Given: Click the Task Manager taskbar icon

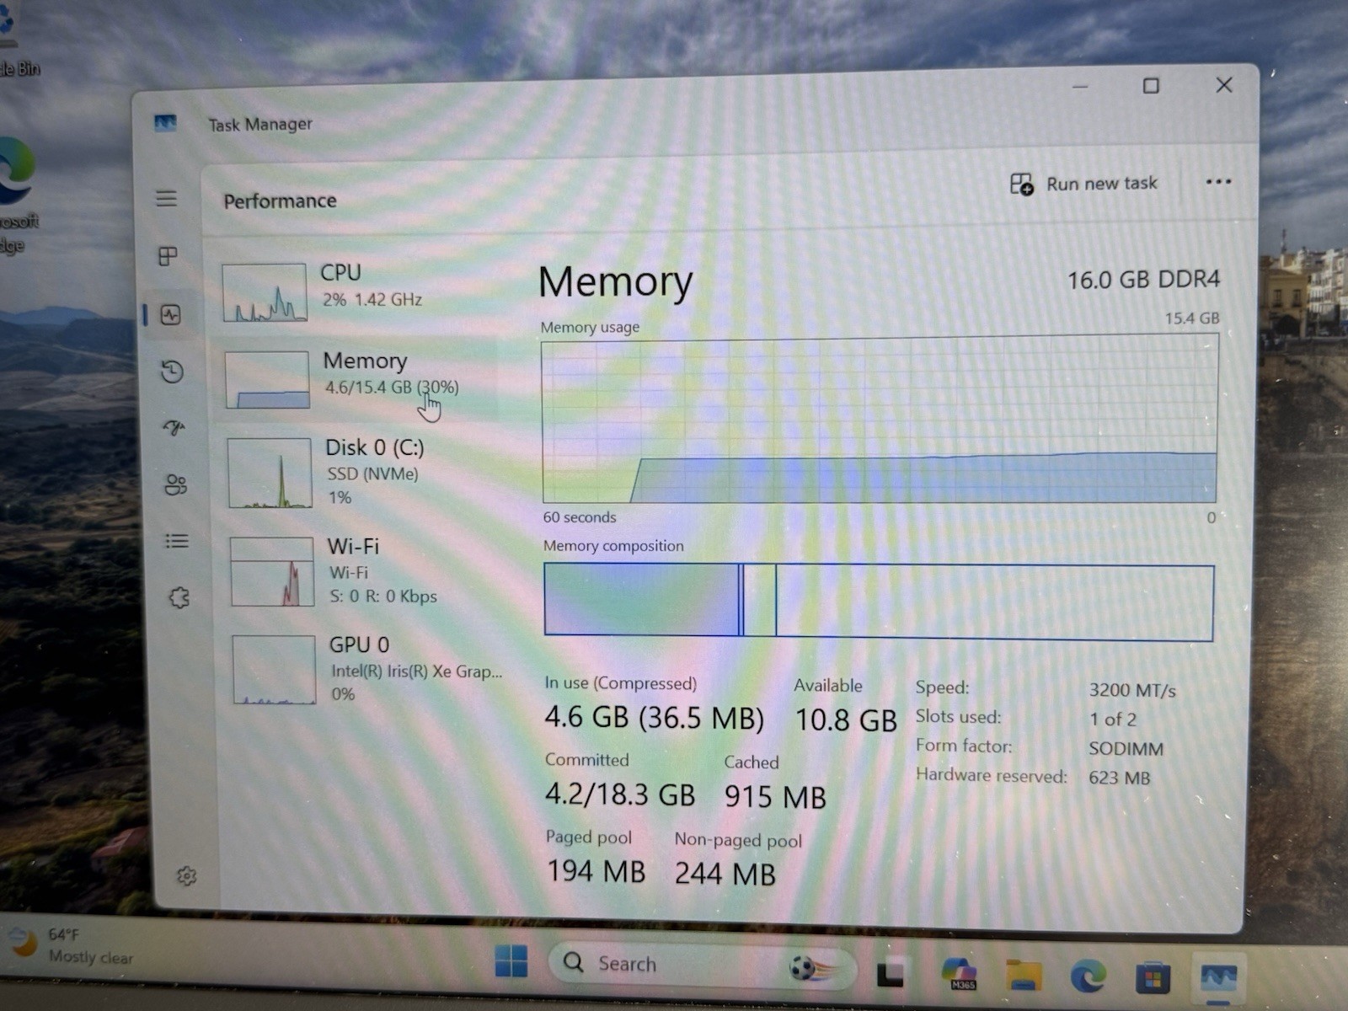Looking at the screenshot, I should tap(1218, 978).
